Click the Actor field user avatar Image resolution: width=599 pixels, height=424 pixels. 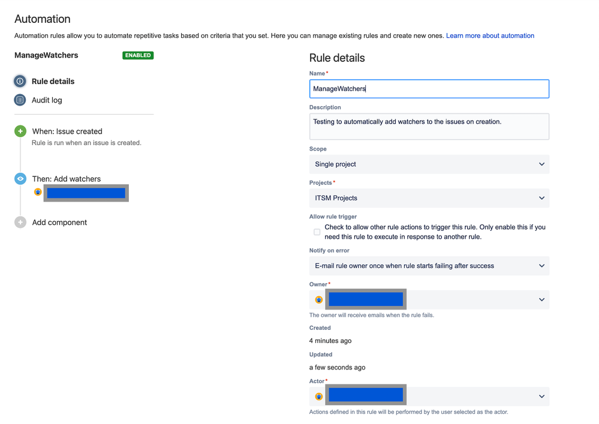point(319,396)
